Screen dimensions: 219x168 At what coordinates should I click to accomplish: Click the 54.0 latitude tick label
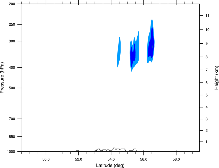[111, 159]
